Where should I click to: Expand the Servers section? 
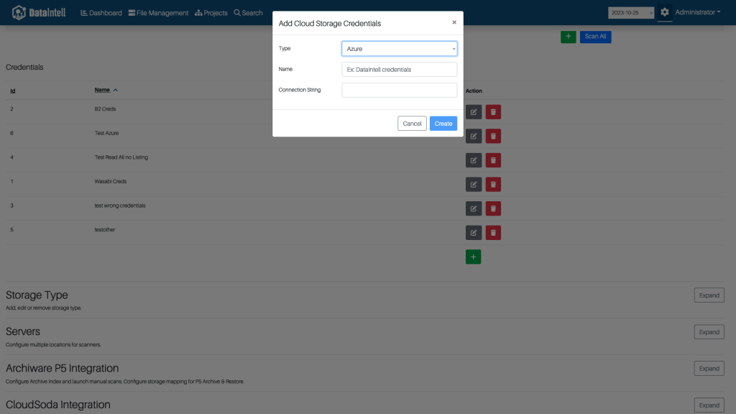point(709,332)
